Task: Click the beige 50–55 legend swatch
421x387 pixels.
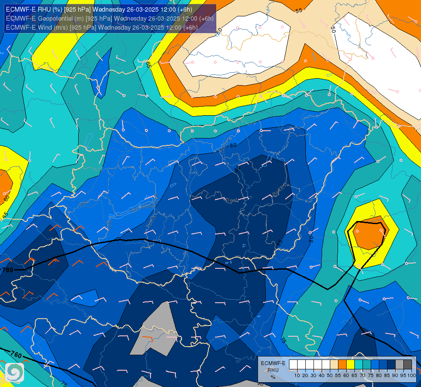Action: 334,365
